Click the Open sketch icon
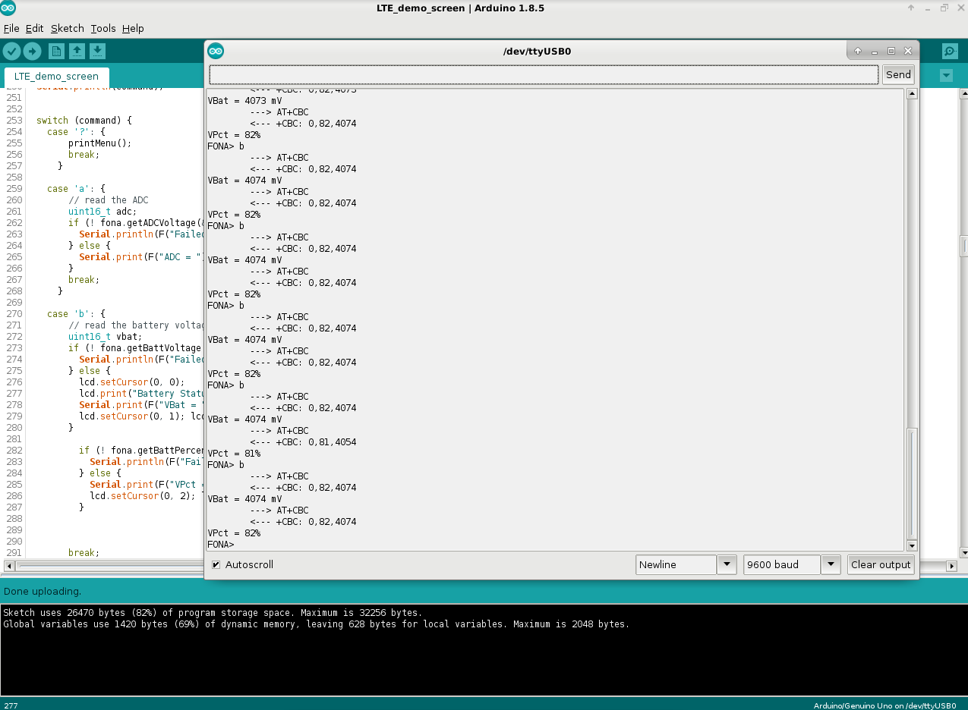 [x=77, y=51]
